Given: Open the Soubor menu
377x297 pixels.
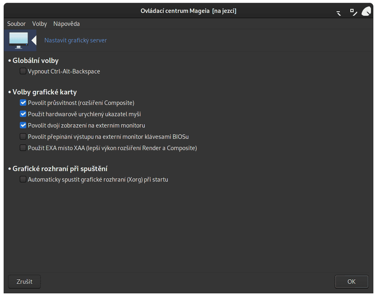Looking at the screenshot, I should click(x=16, y=24).
